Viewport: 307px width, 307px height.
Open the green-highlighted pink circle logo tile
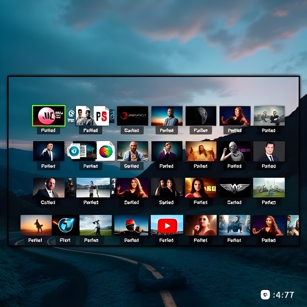coord(49,116)
